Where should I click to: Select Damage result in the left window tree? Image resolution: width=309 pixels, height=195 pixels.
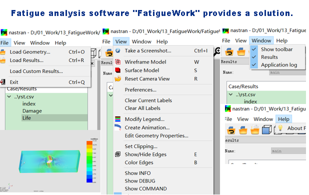(32, 110)
